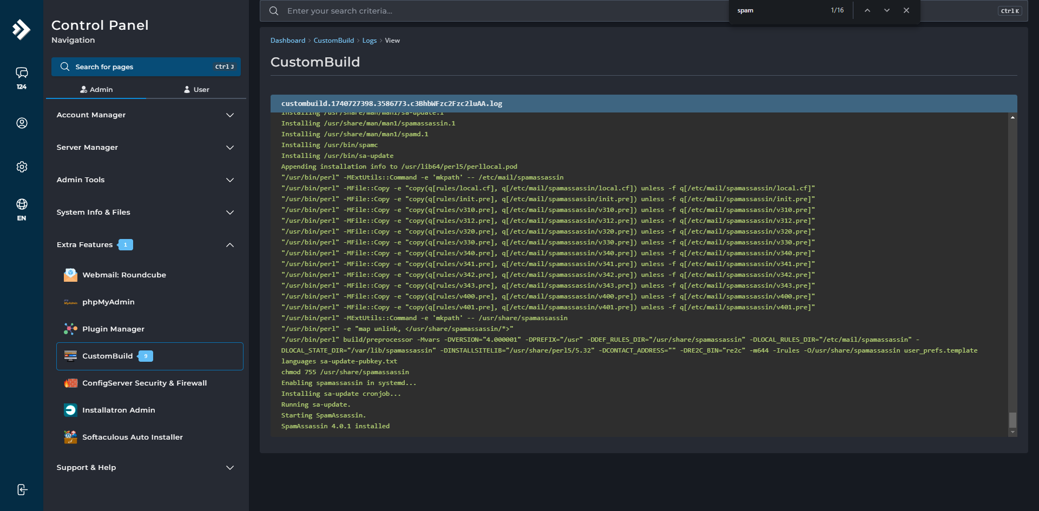
Task: Click the DirectAdmin logo icon
Action: click(x=21, y=30)
